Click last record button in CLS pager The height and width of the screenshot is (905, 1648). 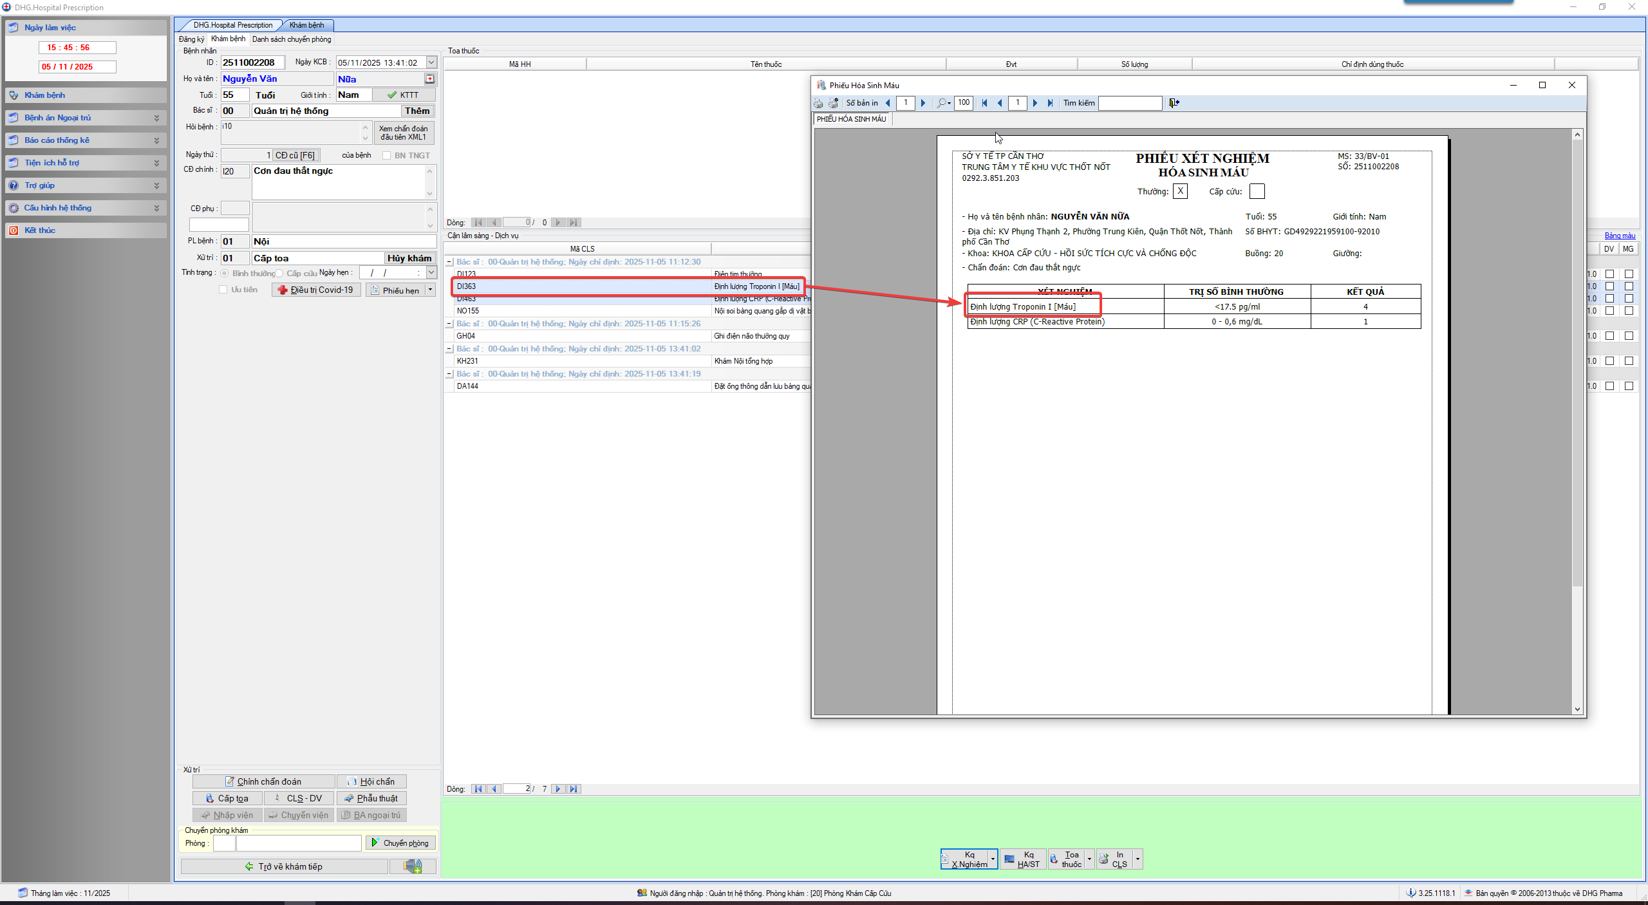point(574,788)
